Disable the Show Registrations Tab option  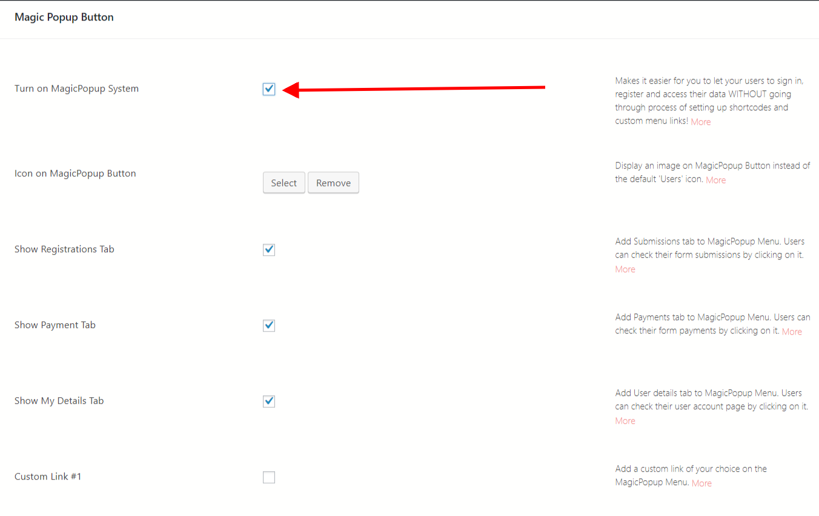[269, 249]
